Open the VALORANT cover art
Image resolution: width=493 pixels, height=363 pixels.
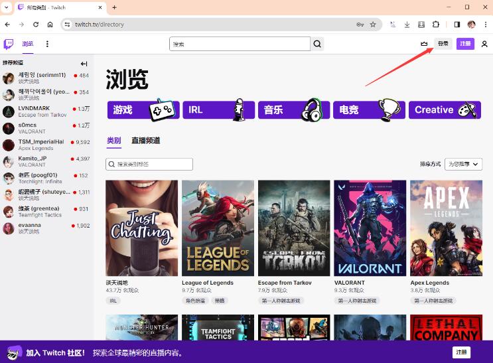370,228
